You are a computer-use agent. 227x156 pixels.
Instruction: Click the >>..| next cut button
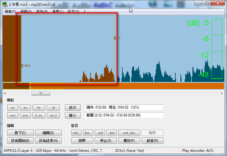(53, 116)
